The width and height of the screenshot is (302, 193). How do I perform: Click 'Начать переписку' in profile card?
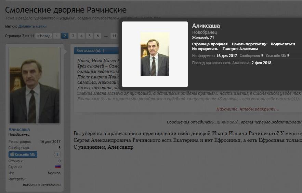249,44
